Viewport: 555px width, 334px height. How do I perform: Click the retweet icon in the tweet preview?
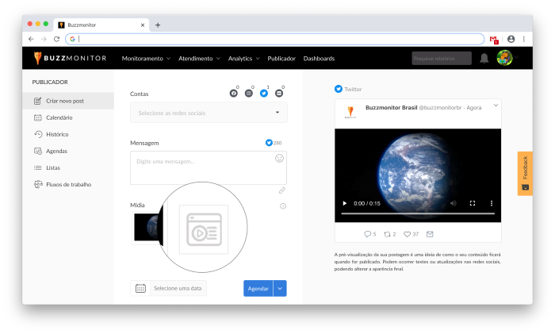pyautogui.click(x=386, y=234)
